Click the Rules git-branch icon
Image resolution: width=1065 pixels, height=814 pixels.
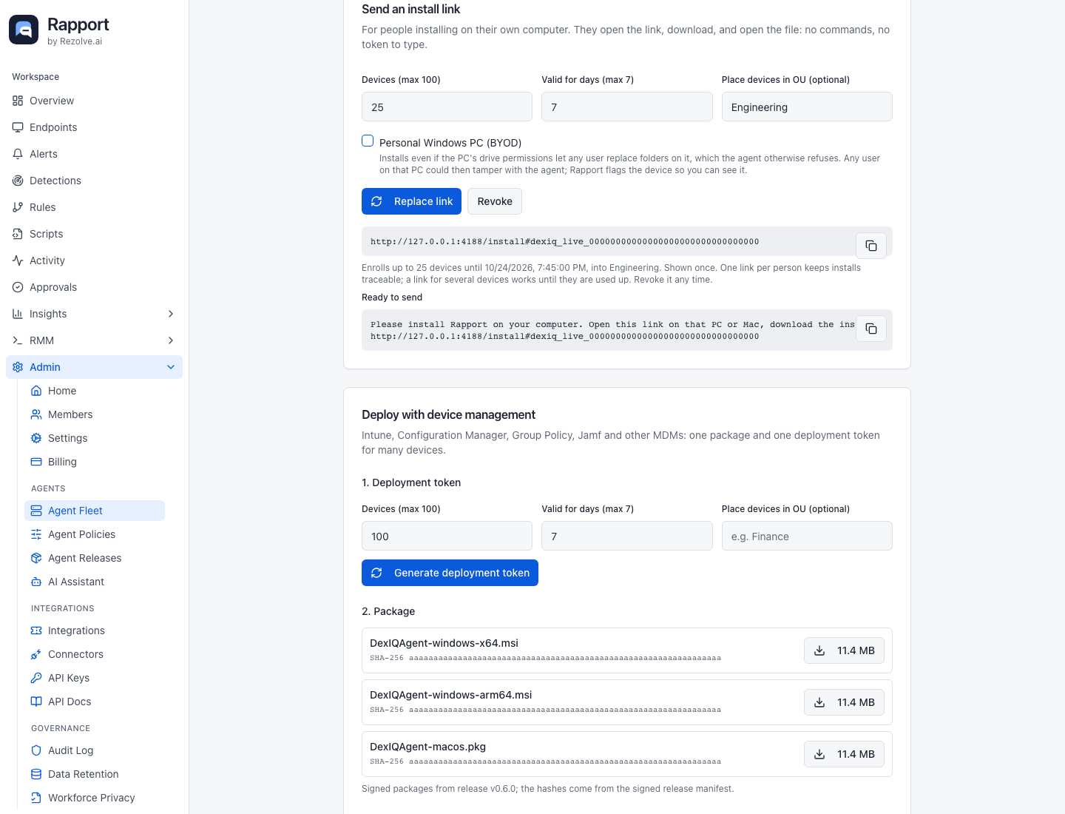18,207
